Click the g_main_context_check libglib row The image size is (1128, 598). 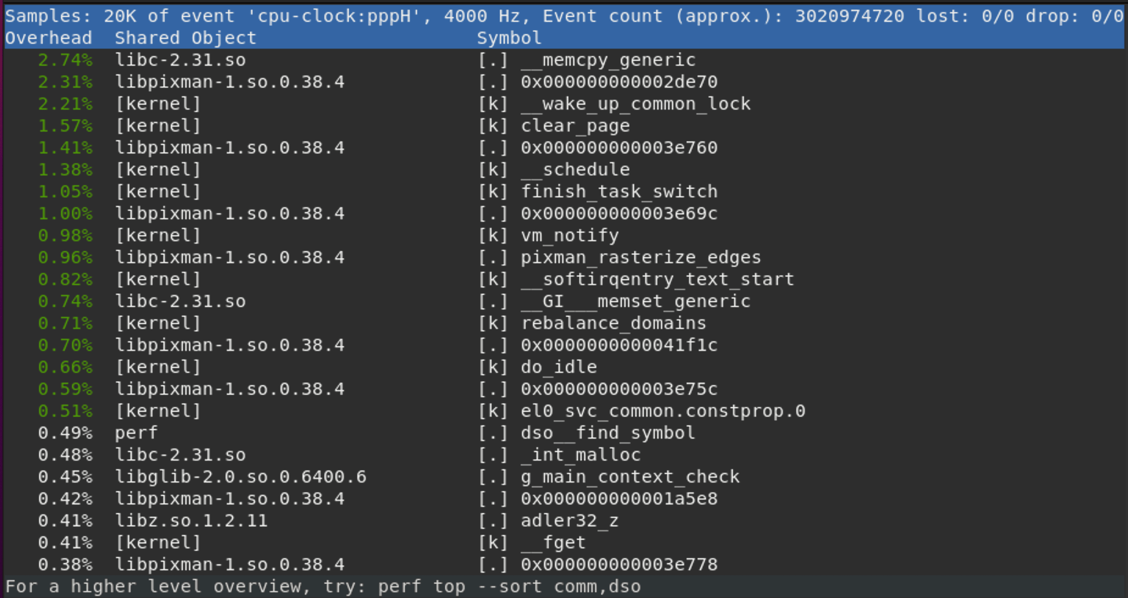point(564,477)
